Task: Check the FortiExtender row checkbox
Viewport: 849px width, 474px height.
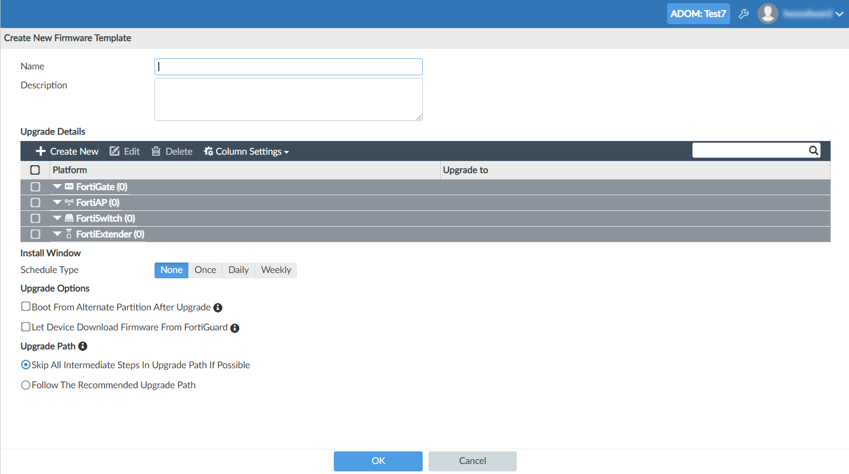Action: [35, 234]
